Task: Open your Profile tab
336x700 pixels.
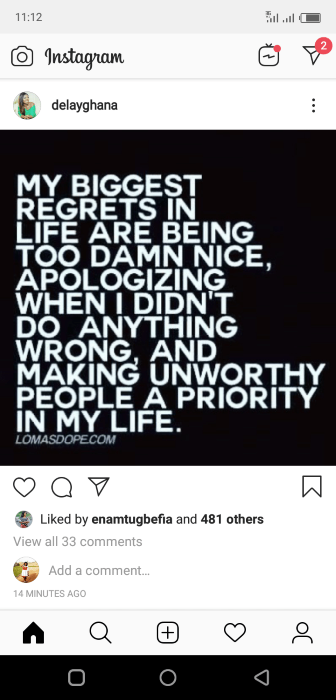Action: click(302, 632)
